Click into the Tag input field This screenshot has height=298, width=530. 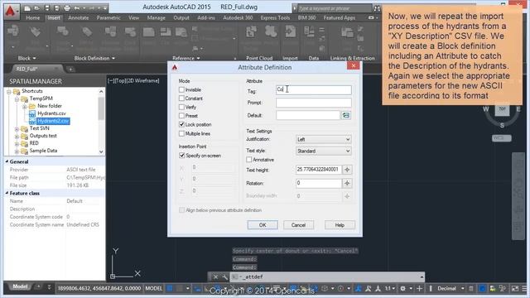pos(313,90)
